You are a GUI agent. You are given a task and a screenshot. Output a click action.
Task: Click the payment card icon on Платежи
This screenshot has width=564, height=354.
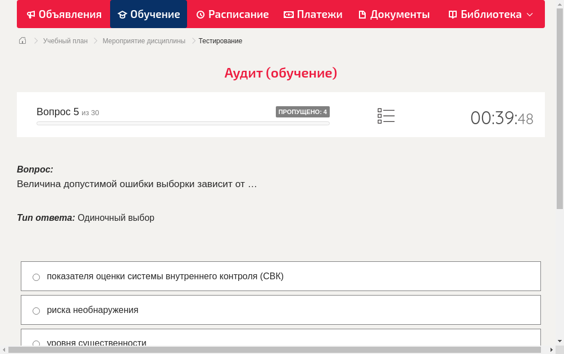coord(288,14)
